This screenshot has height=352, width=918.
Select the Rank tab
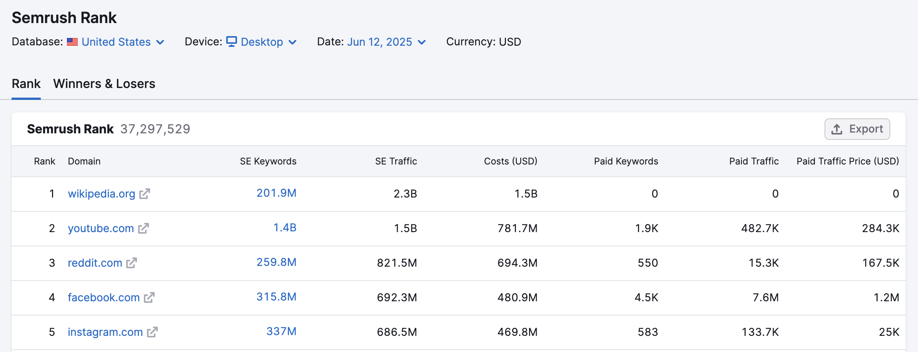tap(26, 83)
